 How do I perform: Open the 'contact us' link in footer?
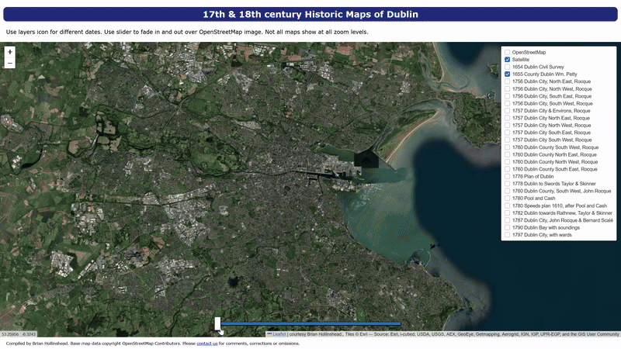[x=206, y=343]
